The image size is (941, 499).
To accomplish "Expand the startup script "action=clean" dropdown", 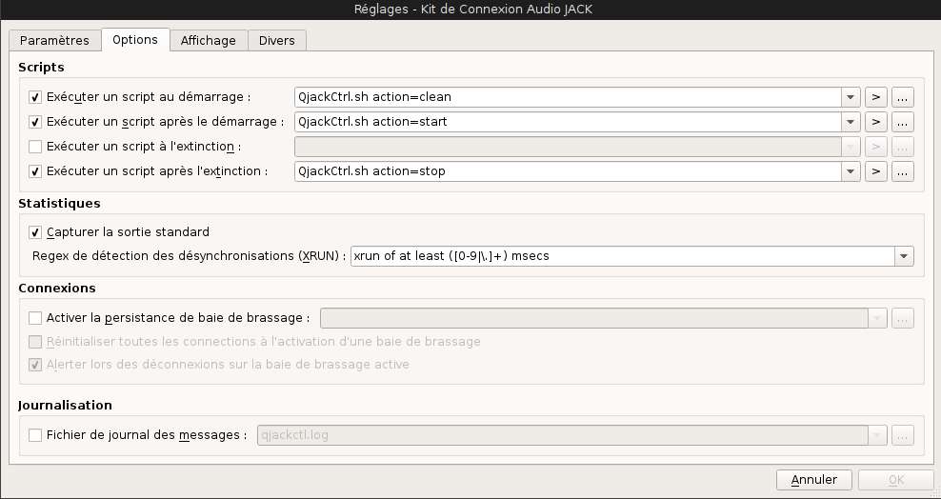I will [x=851, y=97].
